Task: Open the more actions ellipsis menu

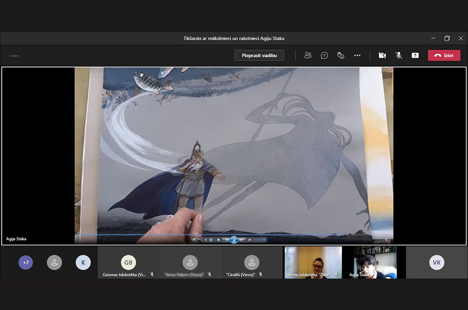Action: point(357,55)
